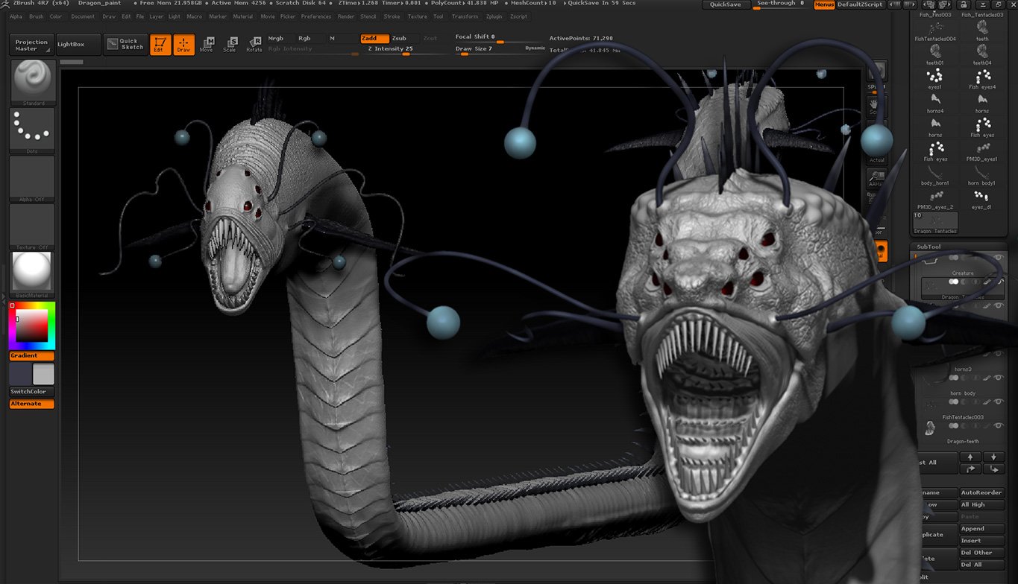Screen dimensions: 1018x584
Task: Open the Alpha Off selector
Action: (x=32, y=179)
